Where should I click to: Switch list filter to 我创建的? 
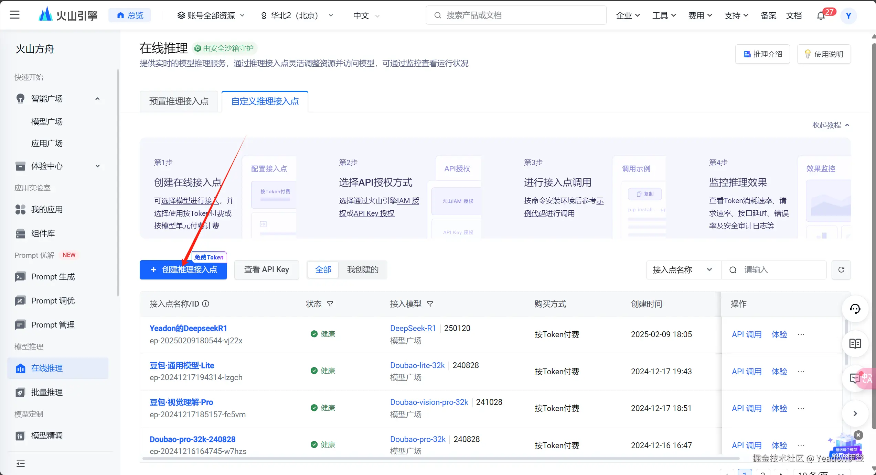coord(363,270)
